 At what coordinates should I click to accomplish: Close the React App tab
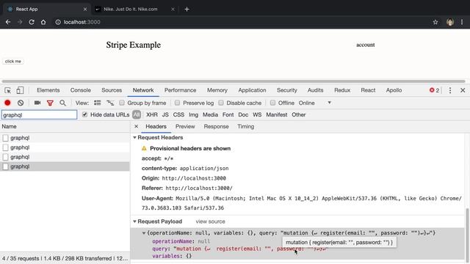[x=85, y=10]
